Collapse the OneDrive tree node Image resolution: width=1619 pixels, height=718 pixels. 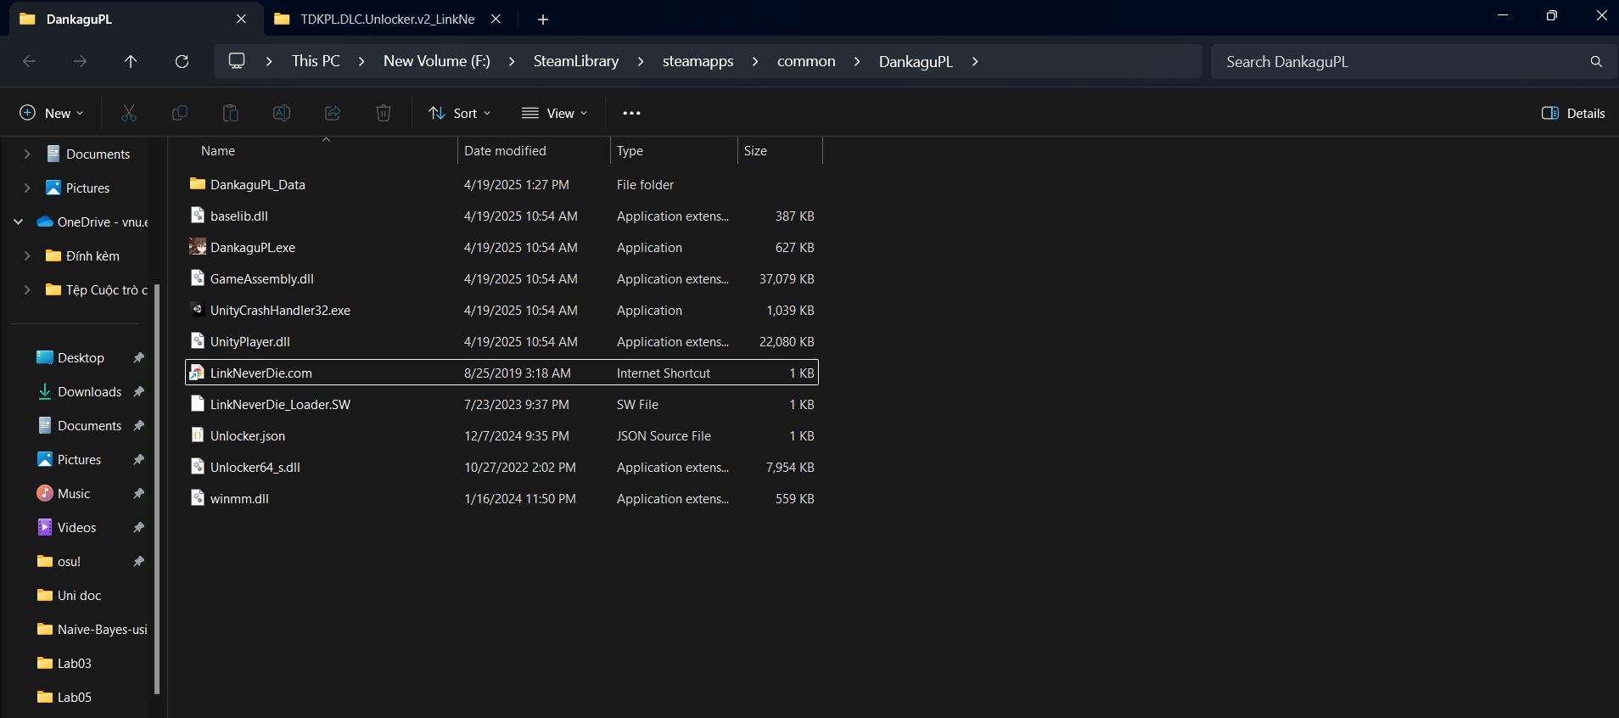click(18, 222)
